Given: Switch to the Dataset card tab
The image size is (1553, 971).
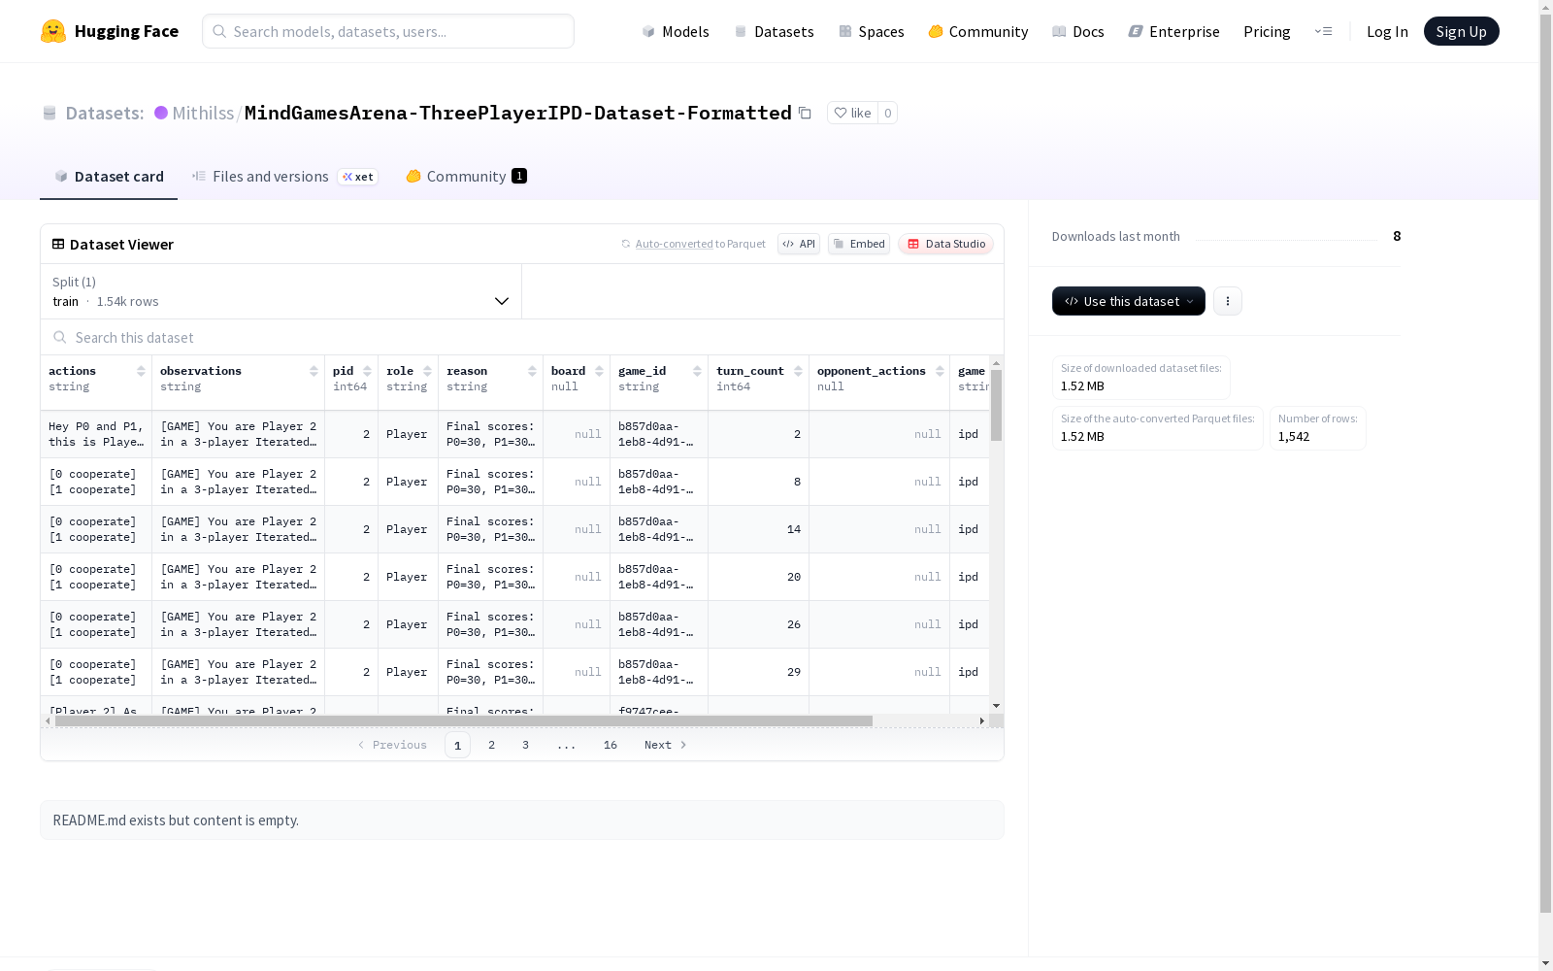Looking at the screenshot, I should pos(109,176).
